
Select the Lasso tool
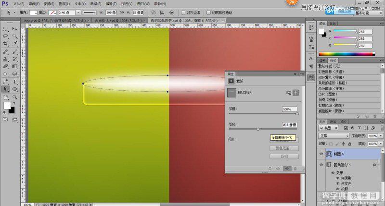[5, 36]
